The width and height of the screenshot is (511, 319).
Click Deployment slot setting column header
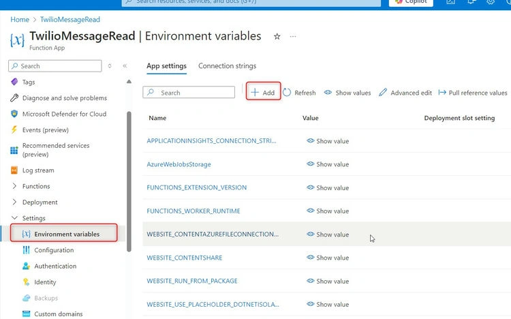pos(459,118)
